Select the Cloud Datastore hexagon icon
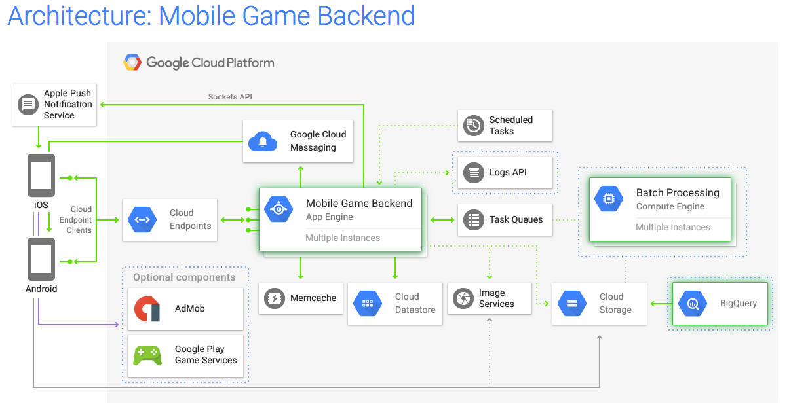Image resolution: width=789 pixels, height=411 pixels. pos(368,303)
